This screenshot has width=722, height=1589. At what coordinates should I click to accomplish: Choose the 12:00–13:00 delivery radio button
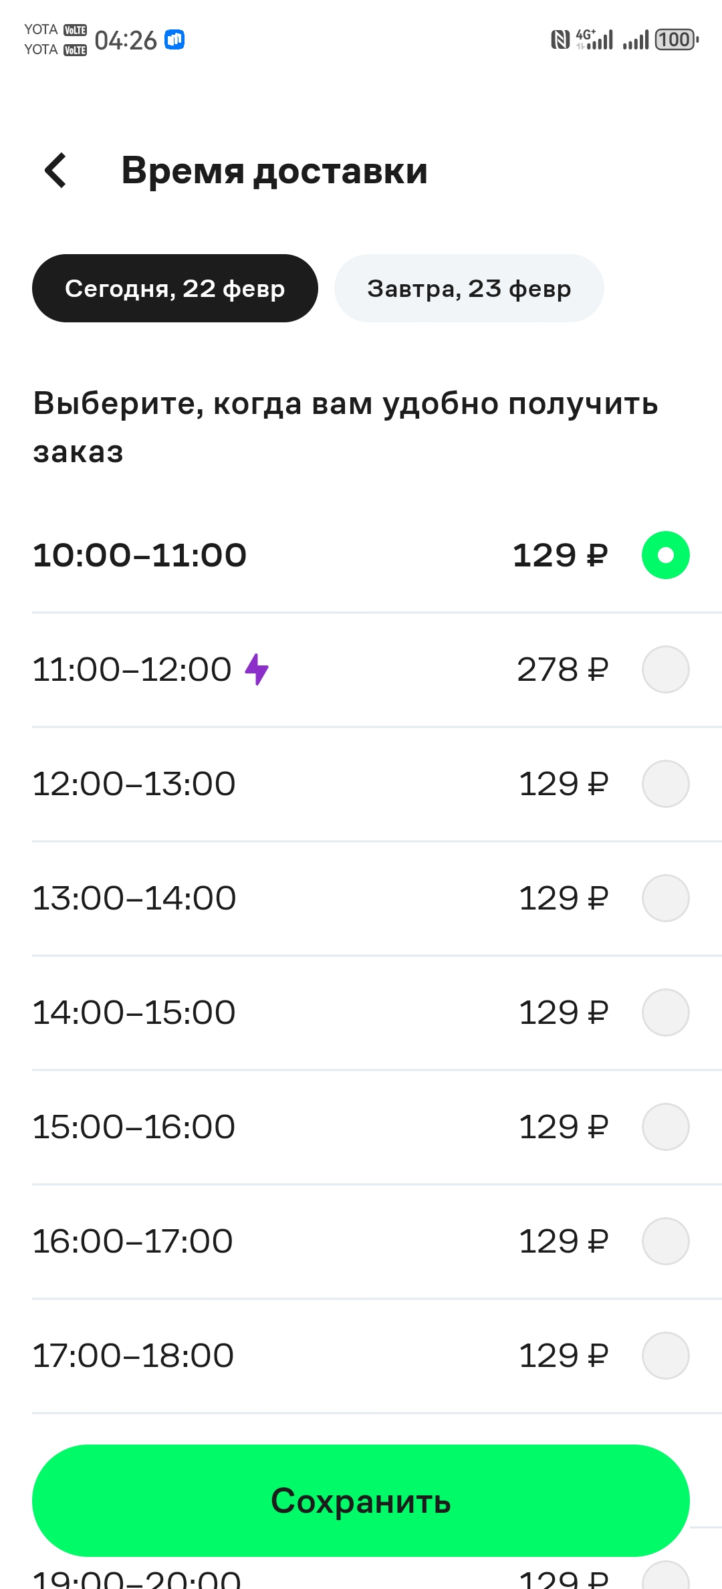coord(666,784)
